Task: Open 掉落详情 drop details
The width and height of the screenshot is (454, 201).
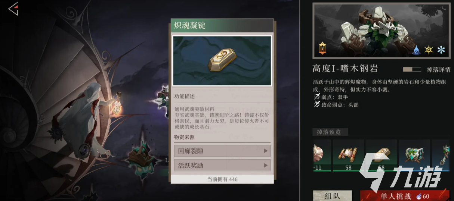Action: (438, 69)
